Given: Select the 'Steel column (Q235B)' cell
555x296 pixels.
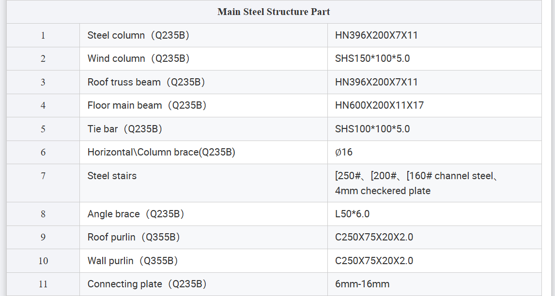Looking at the screenshot, I should [138, 35].
